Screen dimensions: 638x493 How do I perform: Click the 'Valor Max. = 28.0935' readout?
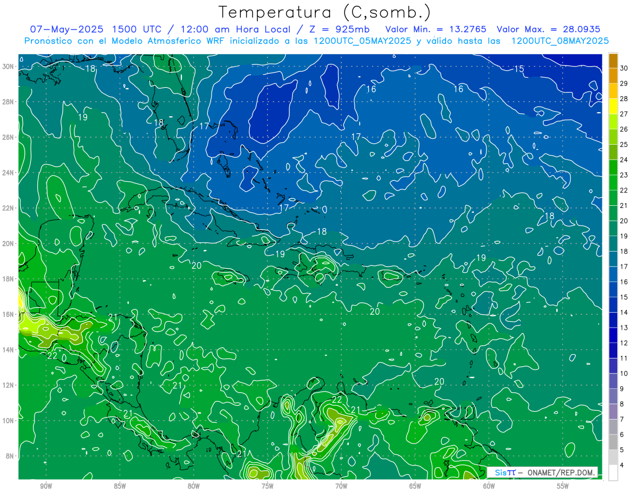[x=549, y=29]
